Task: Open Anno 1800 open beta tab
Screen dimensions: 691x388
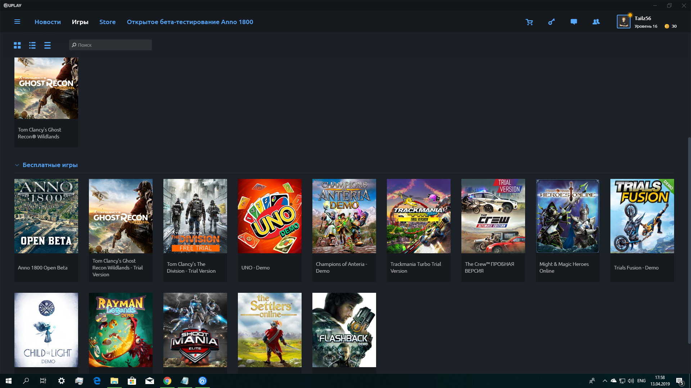Action: (190, 22)
